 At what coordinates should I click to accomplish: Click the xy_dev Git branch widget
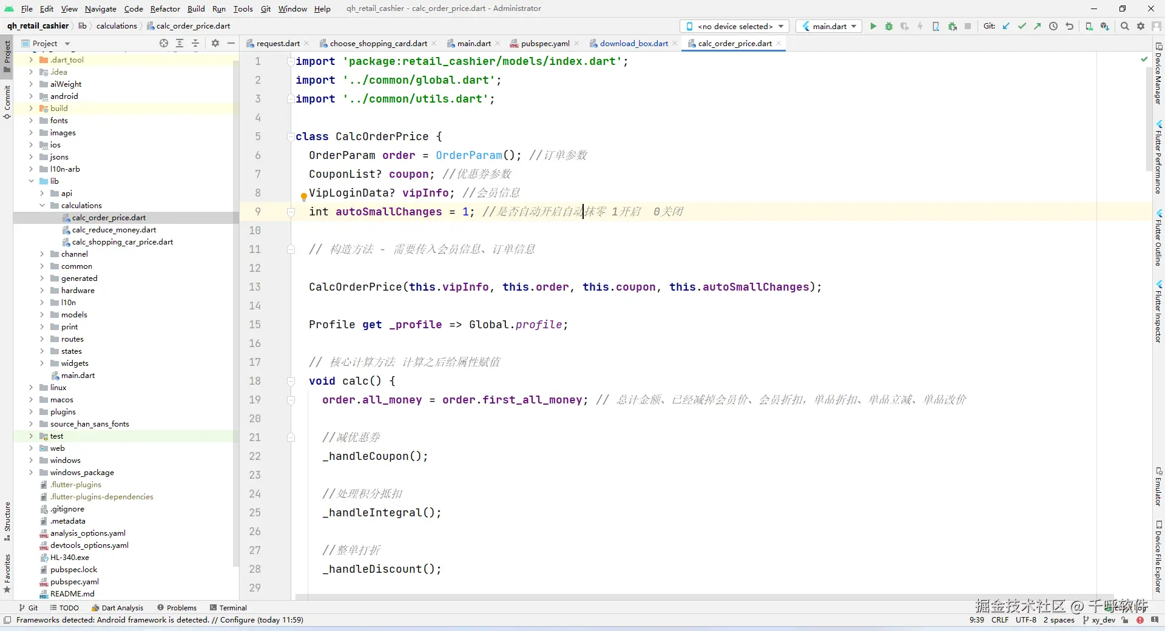(x=1099, y=620)
